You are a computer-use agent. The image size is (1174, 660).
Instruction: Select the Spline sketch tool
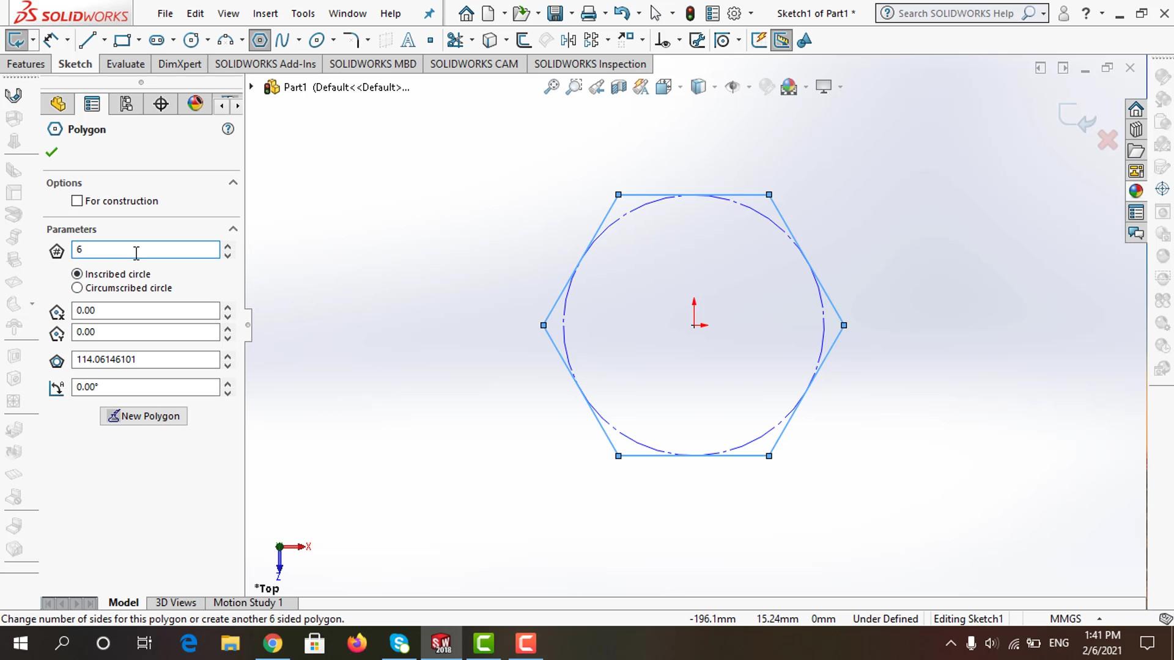pyautogui.click(x=282, y=40)
